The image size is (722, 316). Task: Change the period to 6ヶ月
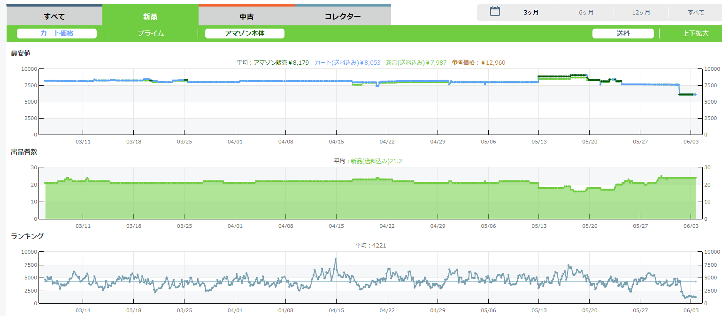[x=586, y=13]
